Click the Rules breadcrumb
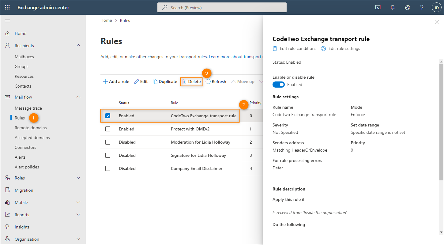 coord(125,21)
